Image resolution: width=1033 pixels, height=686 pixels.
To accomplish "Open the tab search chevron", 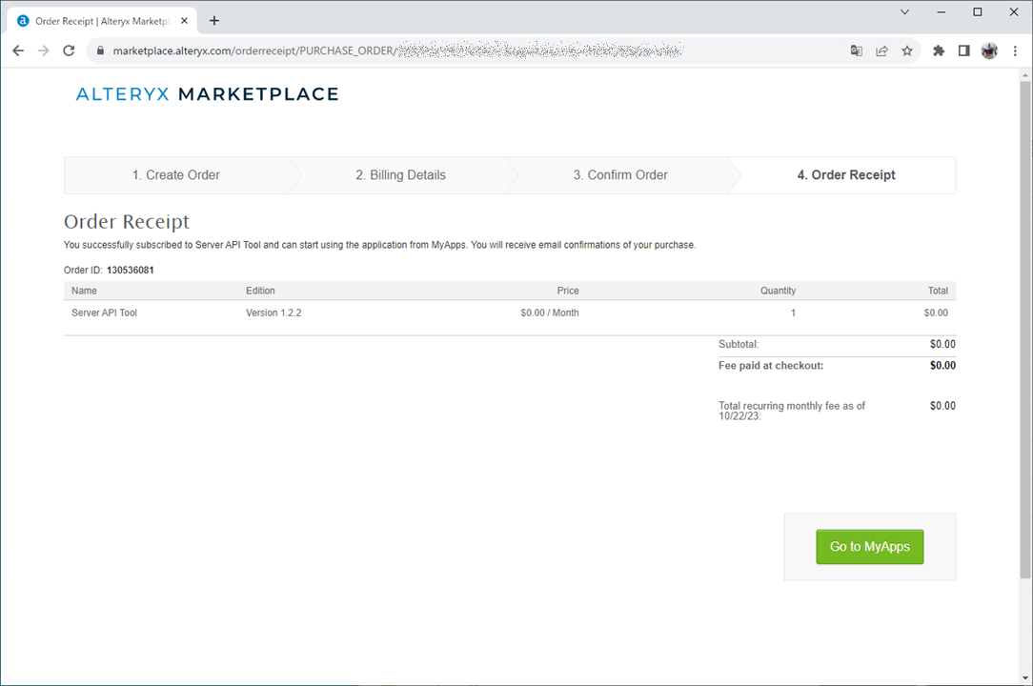I will (905, 12).
